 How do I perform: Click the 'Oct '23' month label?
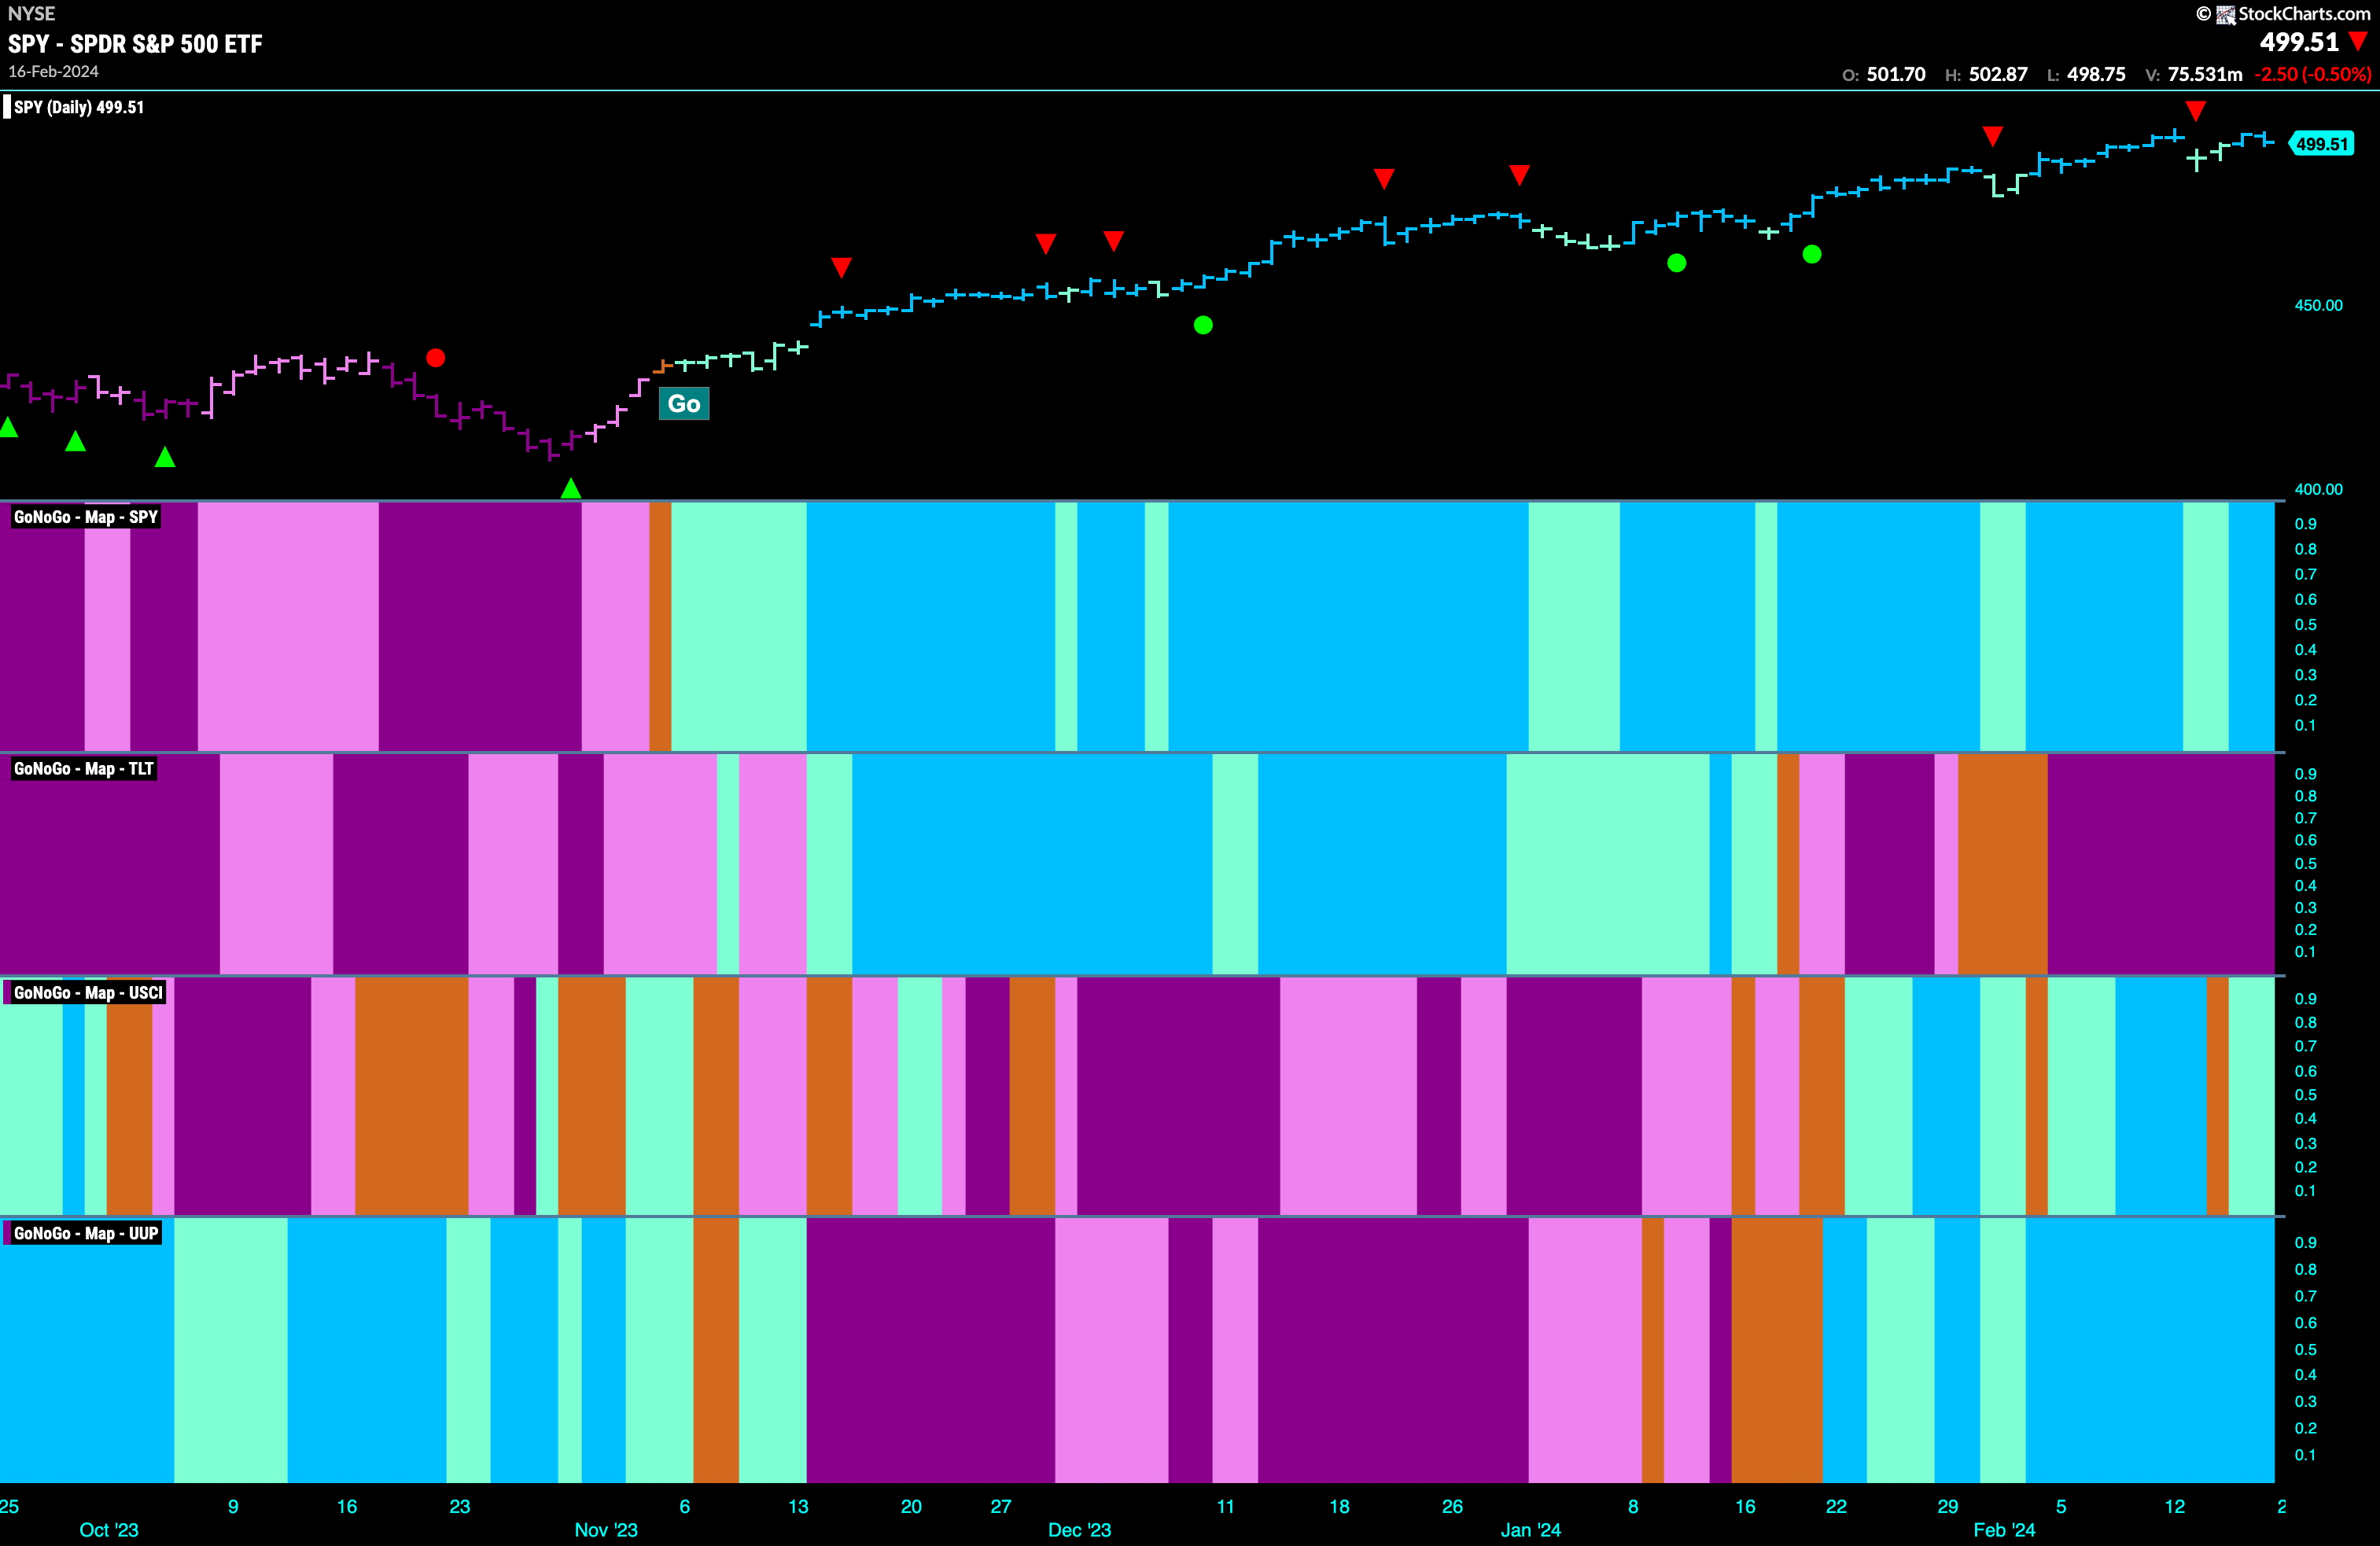pyautogui.click(x=109, y=1530)
